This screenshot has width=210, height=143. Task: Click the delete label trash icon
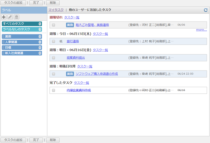pos(16,17)
